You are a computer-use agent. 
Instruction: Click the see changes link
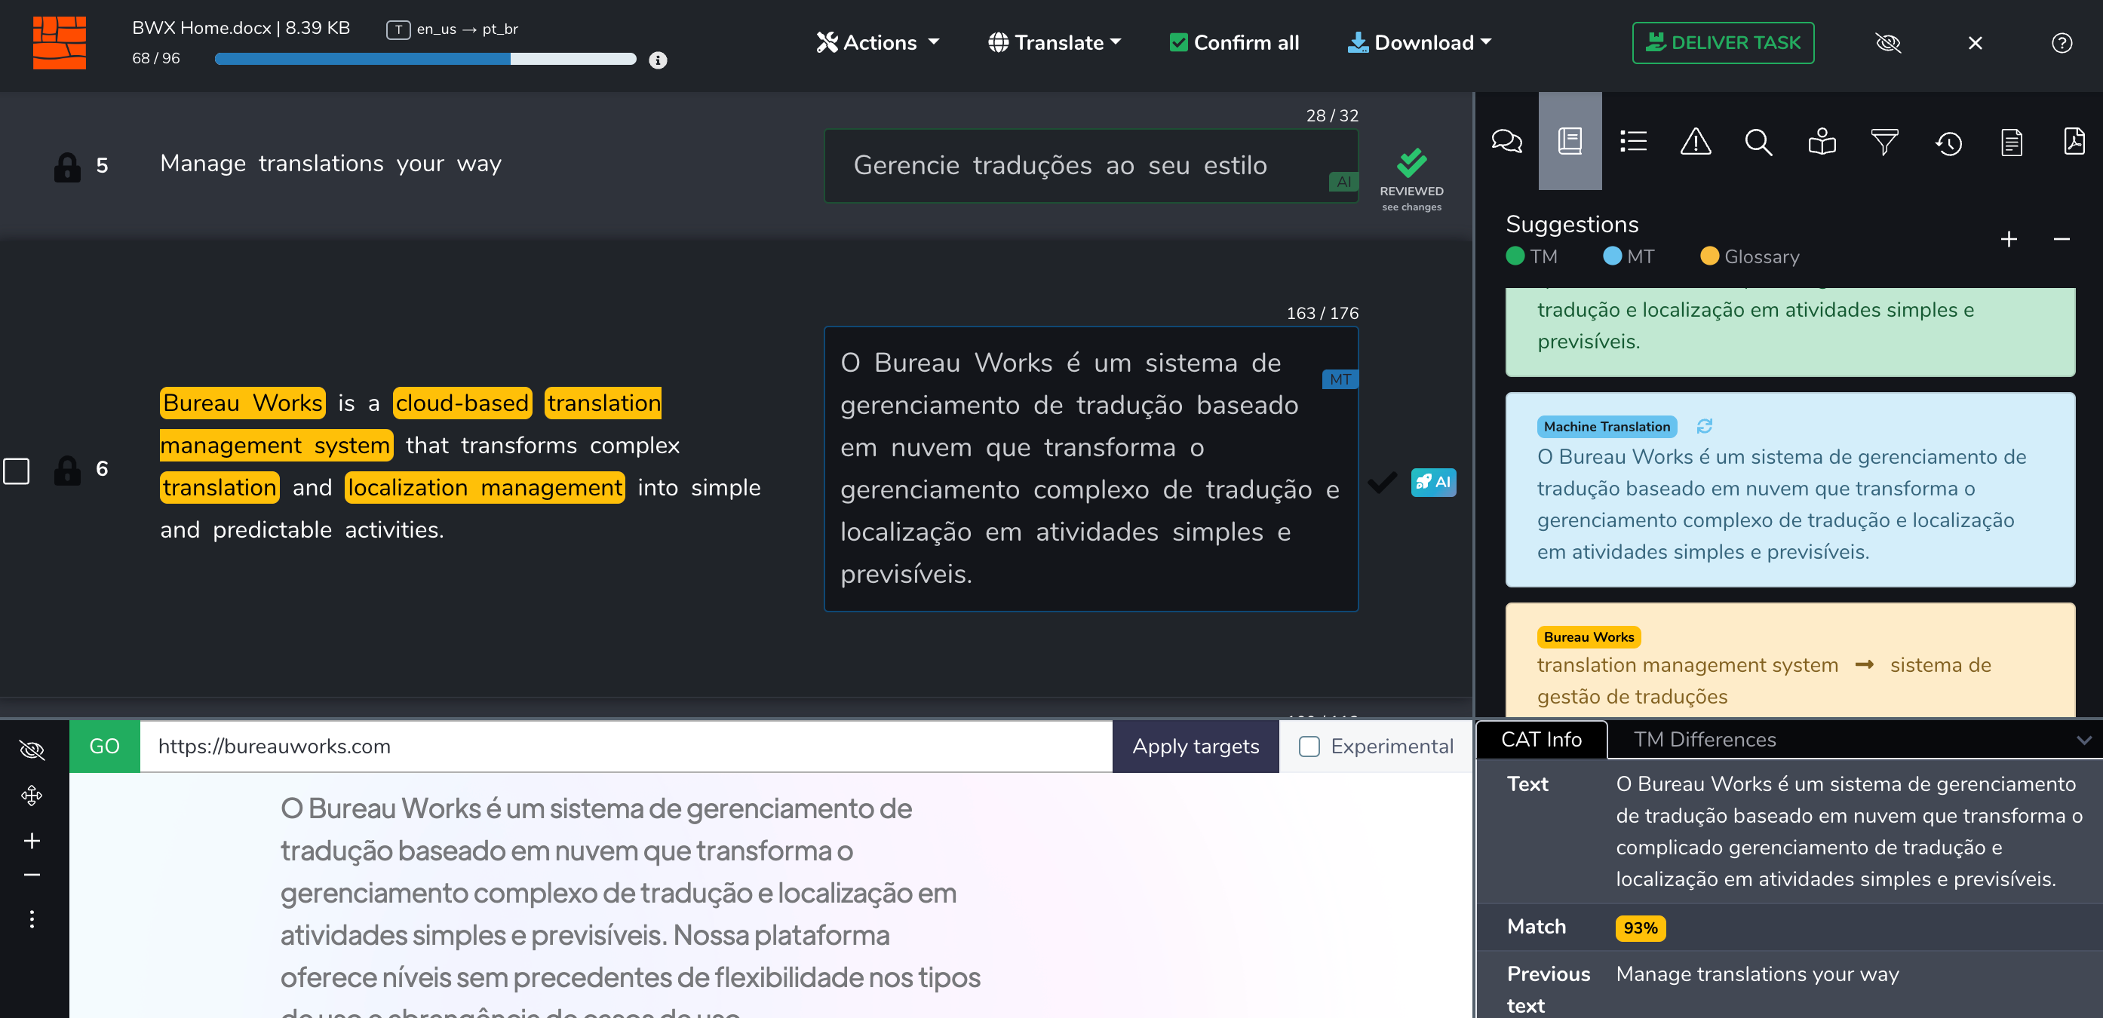pyautogui.click(x=1411, y=207)
